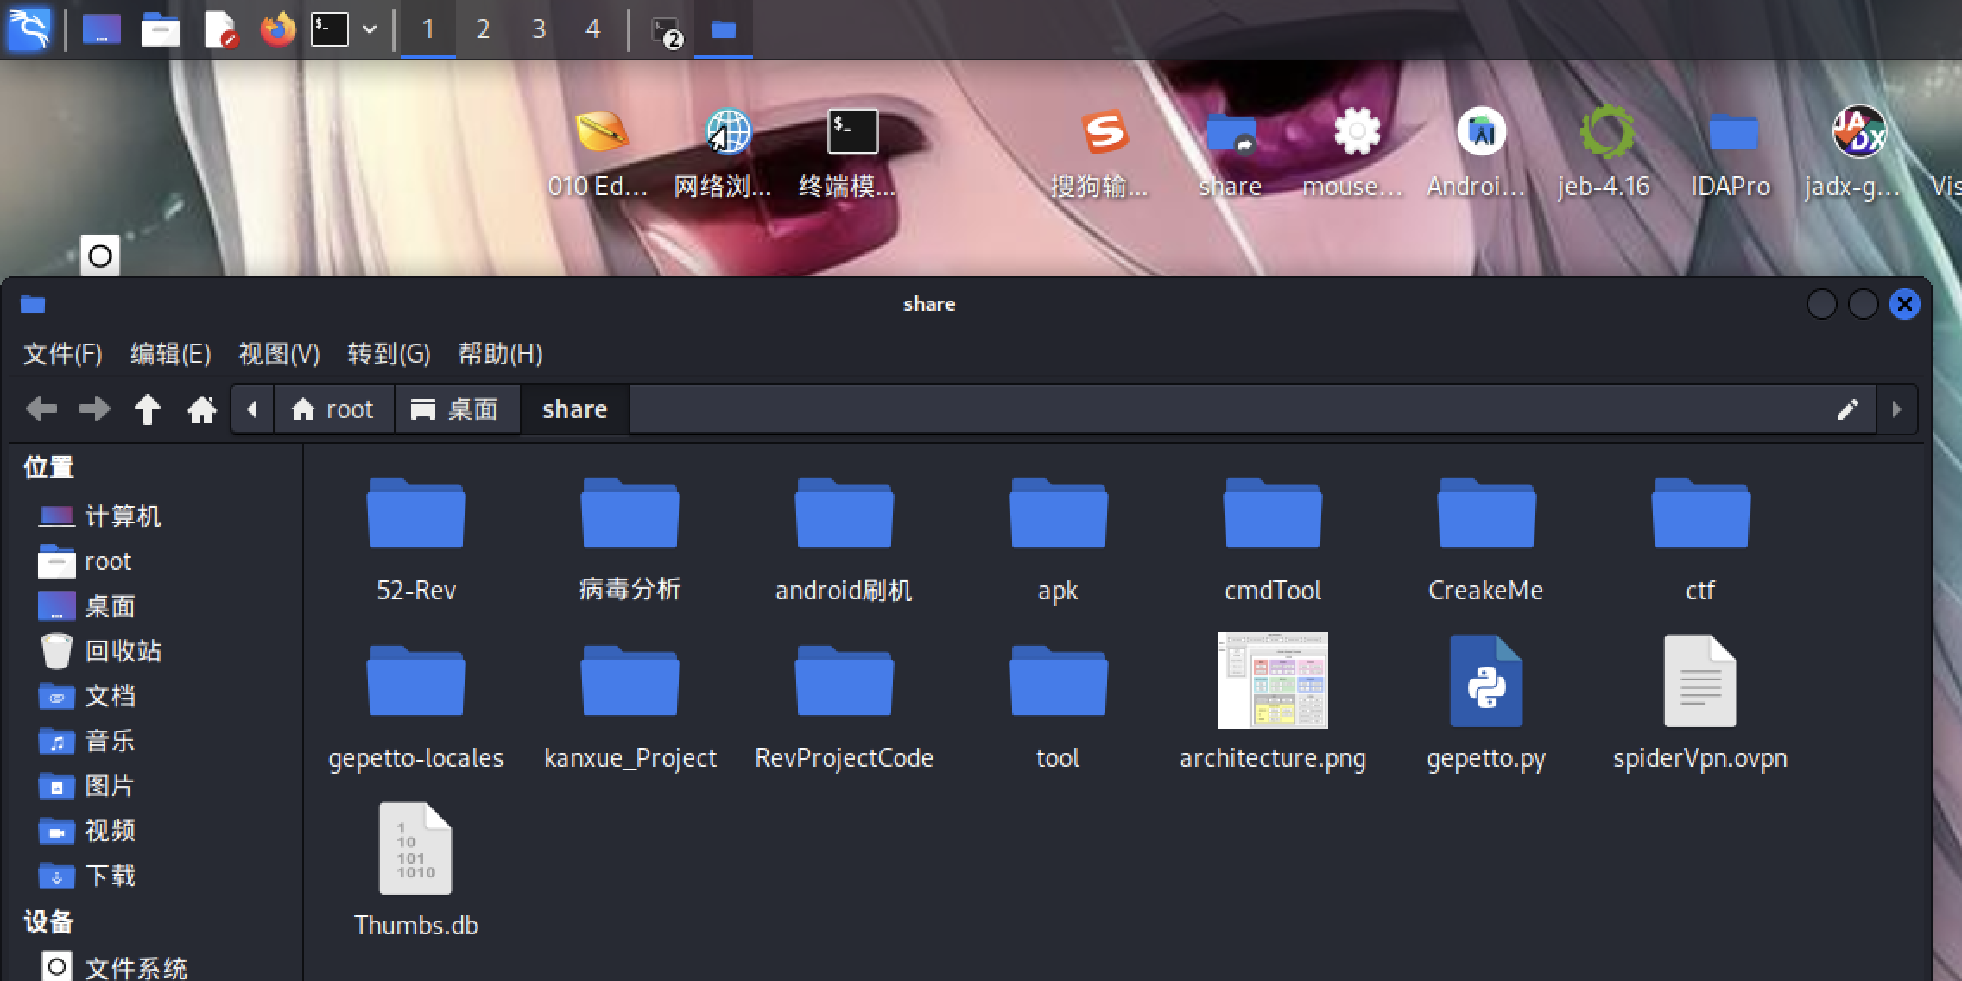1962x981 pixels.
Task: Click the home folder toolbar icon
Action: tap(202, 409)
